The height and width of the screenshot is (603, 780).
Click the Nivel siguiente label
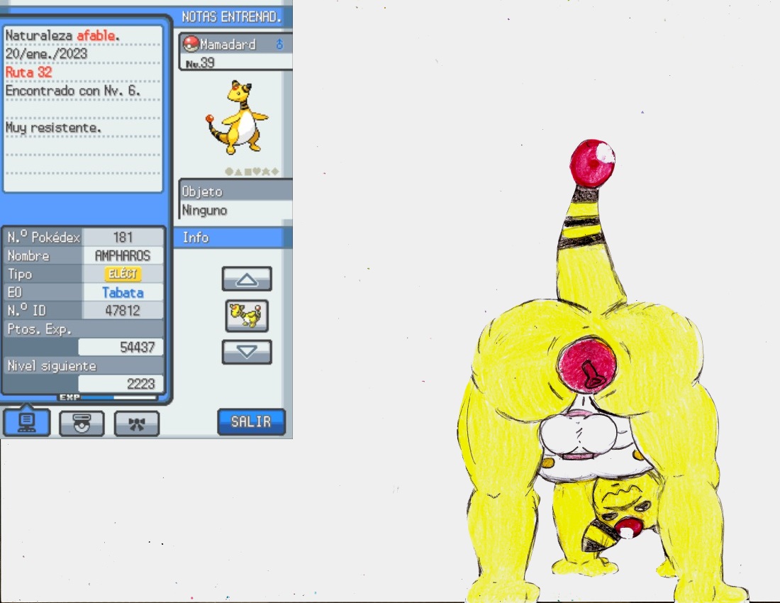[x=52, y=366]
